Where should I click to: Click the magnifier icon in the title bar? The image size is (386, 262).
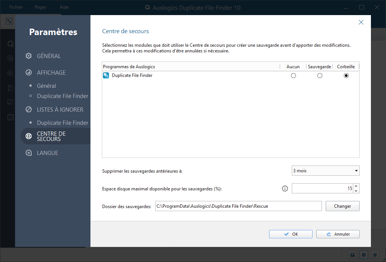pyautogui.click(x=147, y=8)
